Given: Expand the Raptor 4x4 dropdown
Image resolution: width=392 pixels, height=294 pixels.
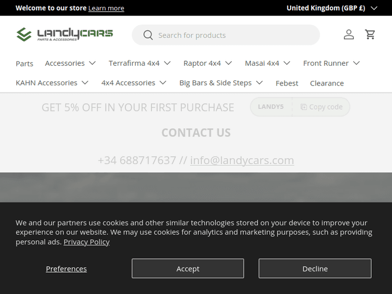Looking at the screenshot, I should [x=207, y=63].
